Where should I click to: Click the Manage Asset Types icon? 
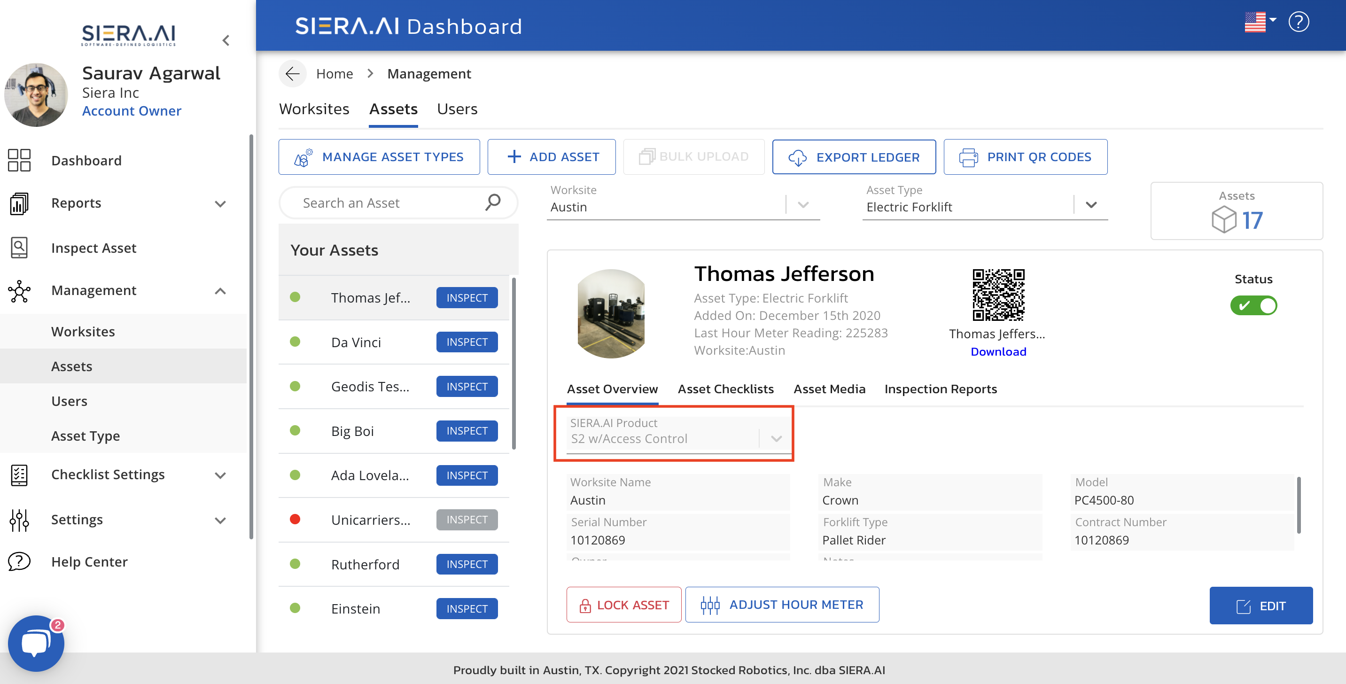[302, 157]
